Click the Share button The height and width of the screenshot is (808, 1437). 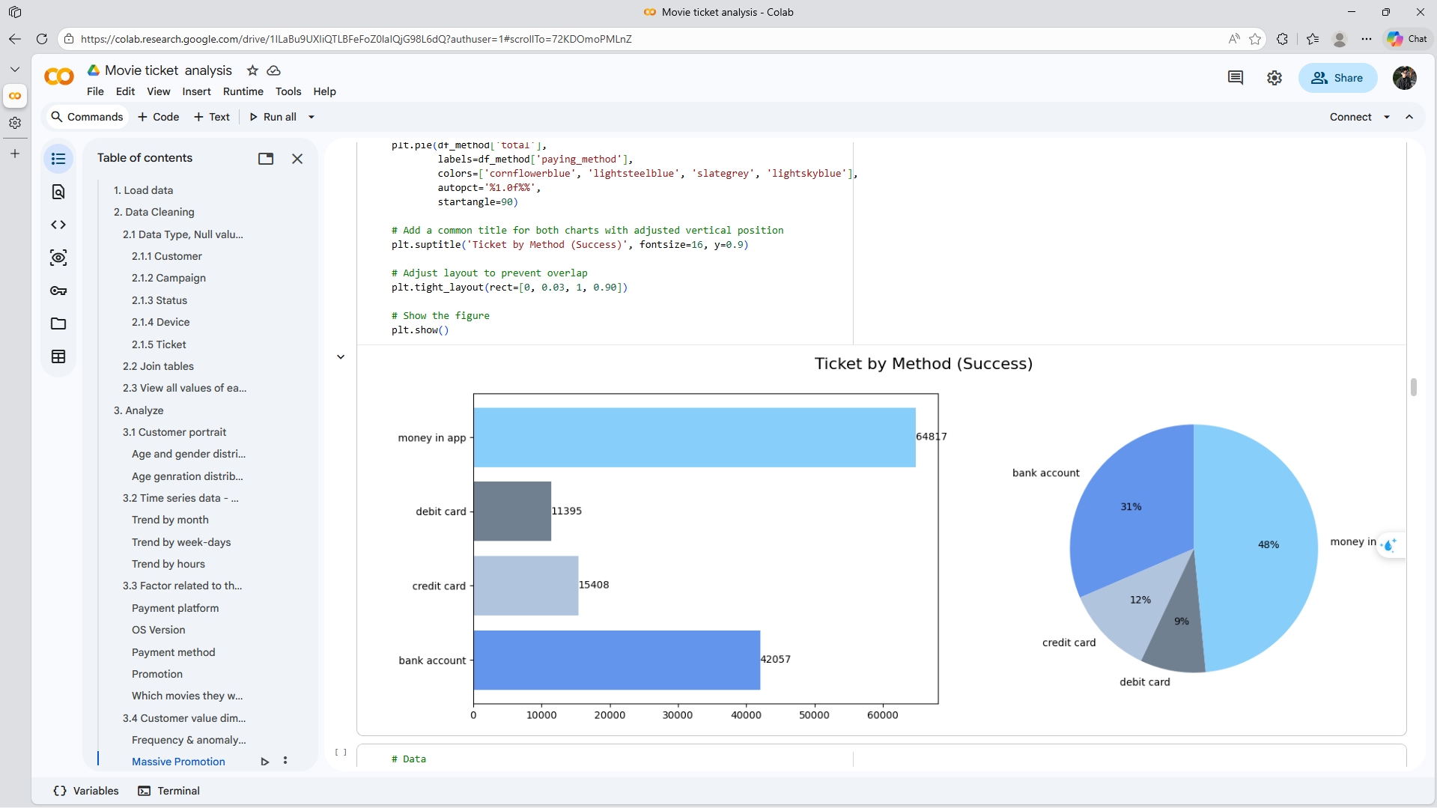[1337, 78]
